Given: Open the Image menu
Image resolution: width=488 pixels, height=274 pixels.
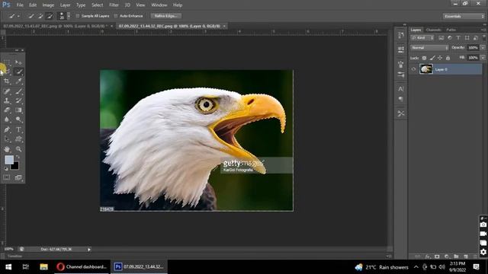Looking at the screenshot, I should pyautogui.click(x=48, y=5).
